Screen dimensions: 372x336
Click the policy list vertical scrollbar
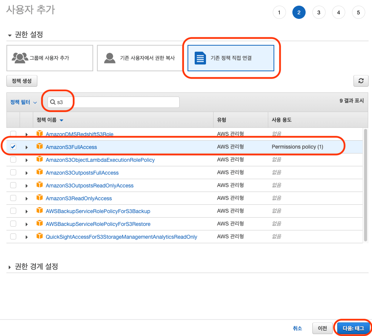coord(365,185)
